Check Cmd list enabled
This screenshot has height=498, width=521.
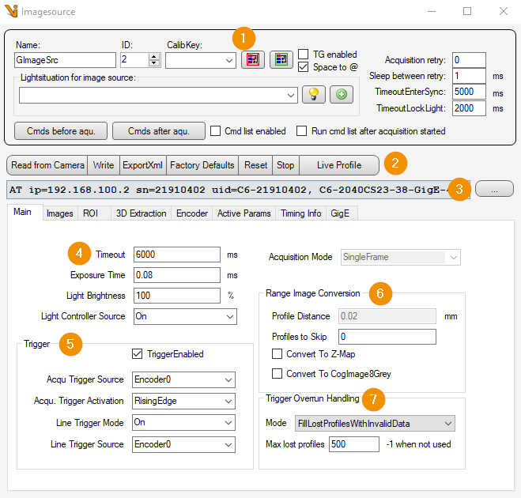(215, 131)
